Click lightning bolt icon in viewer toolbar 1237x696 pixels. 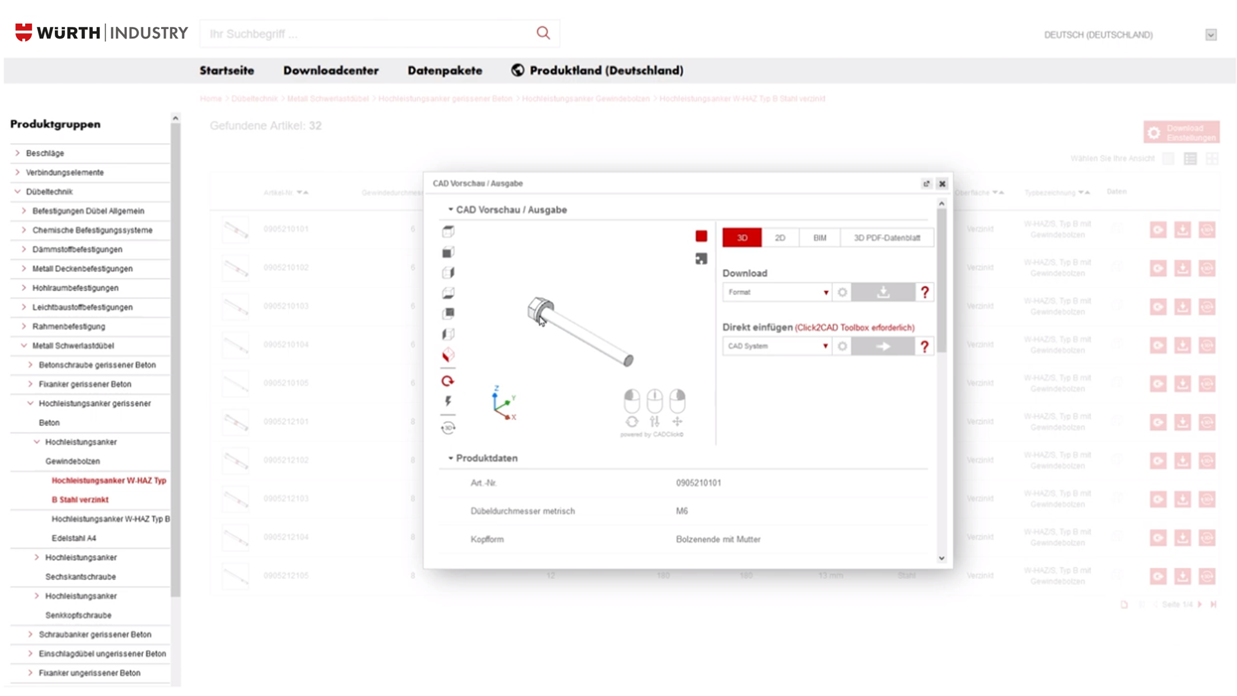point(448,401)
